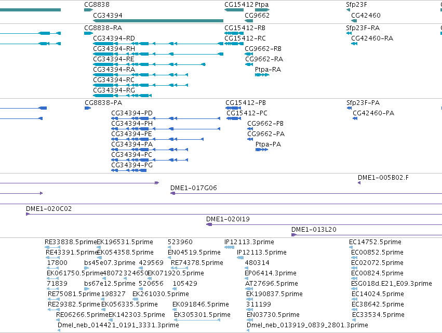Select protein CG34394-PD
Viewport: 442px width, 333px height.
click(131, 113)
